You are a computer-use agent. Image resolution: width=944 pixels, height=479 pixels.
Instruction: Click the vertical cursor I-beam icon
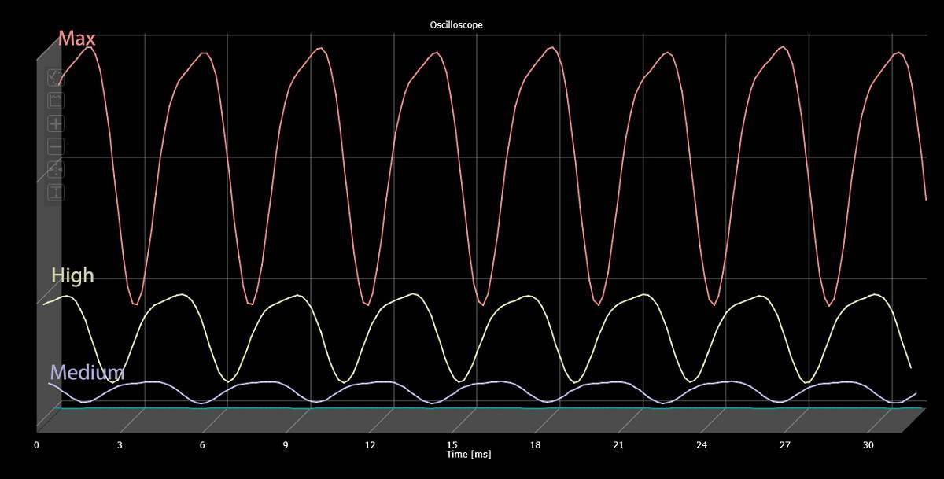pos(56,192)
